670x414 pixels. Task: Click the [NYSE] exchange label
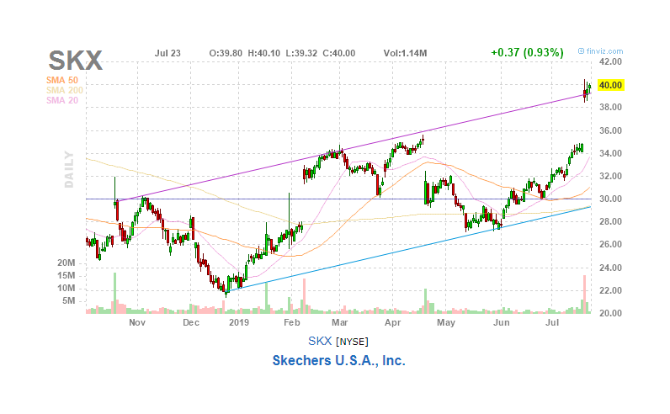[x=352, y=342]
